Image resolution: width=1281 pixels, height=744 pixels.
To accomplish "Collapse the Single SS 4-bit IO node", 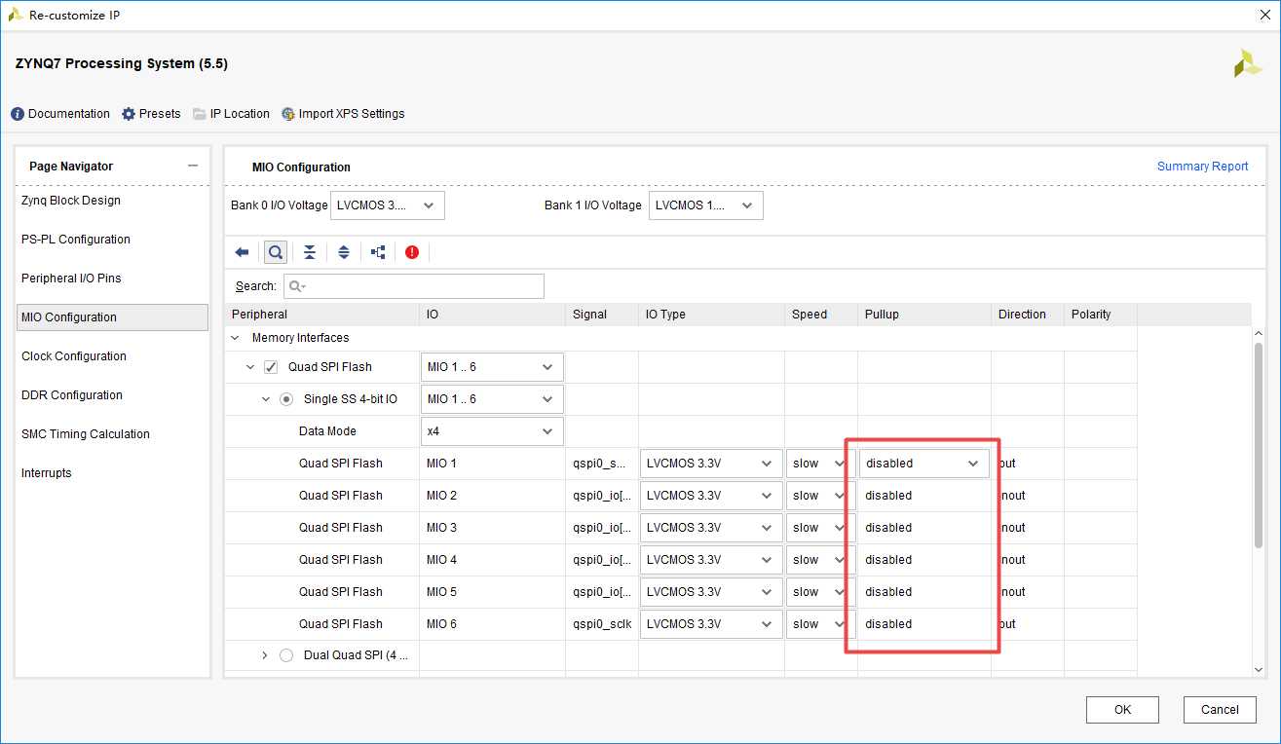I will point(265,399).
